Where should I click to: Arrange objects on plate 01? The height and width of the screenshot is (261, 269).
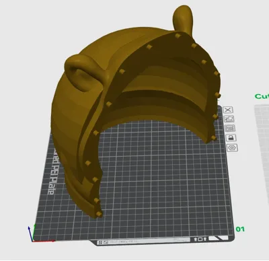(x=230, y=128)
